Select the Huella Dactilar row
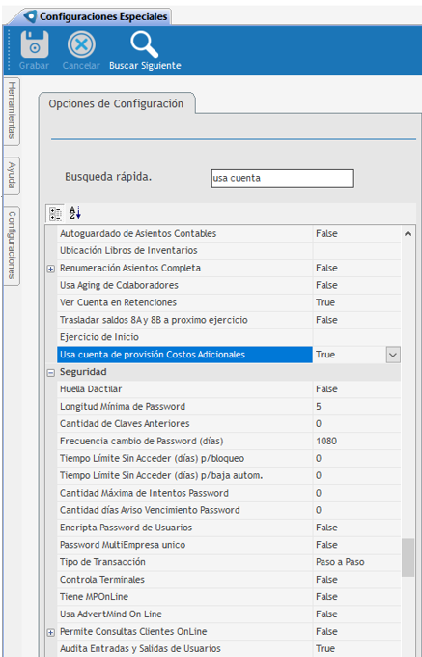The height and width of the screenshot is (657, 422). (229, 389)
